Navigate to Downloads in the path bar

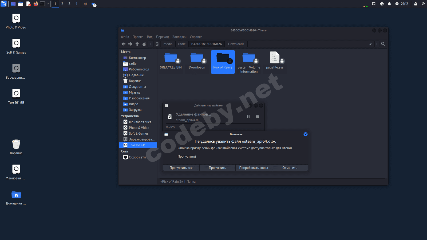point(236,44)
